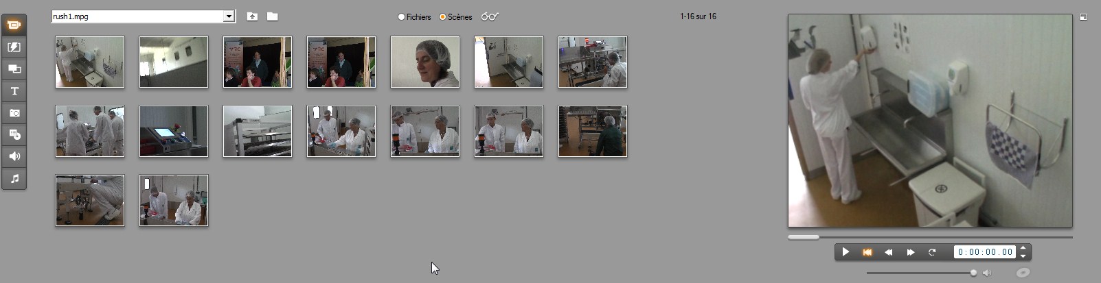Go up to the parent folder
This screenshot has width=1101, height=283.
point(252,16)
